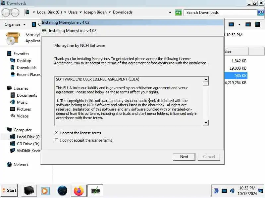Image resolution: width=265 pixels, height=198 pixels.
Task: Click the MoneyLine installer taskbar icon
Action: click(x=95, y=191)
